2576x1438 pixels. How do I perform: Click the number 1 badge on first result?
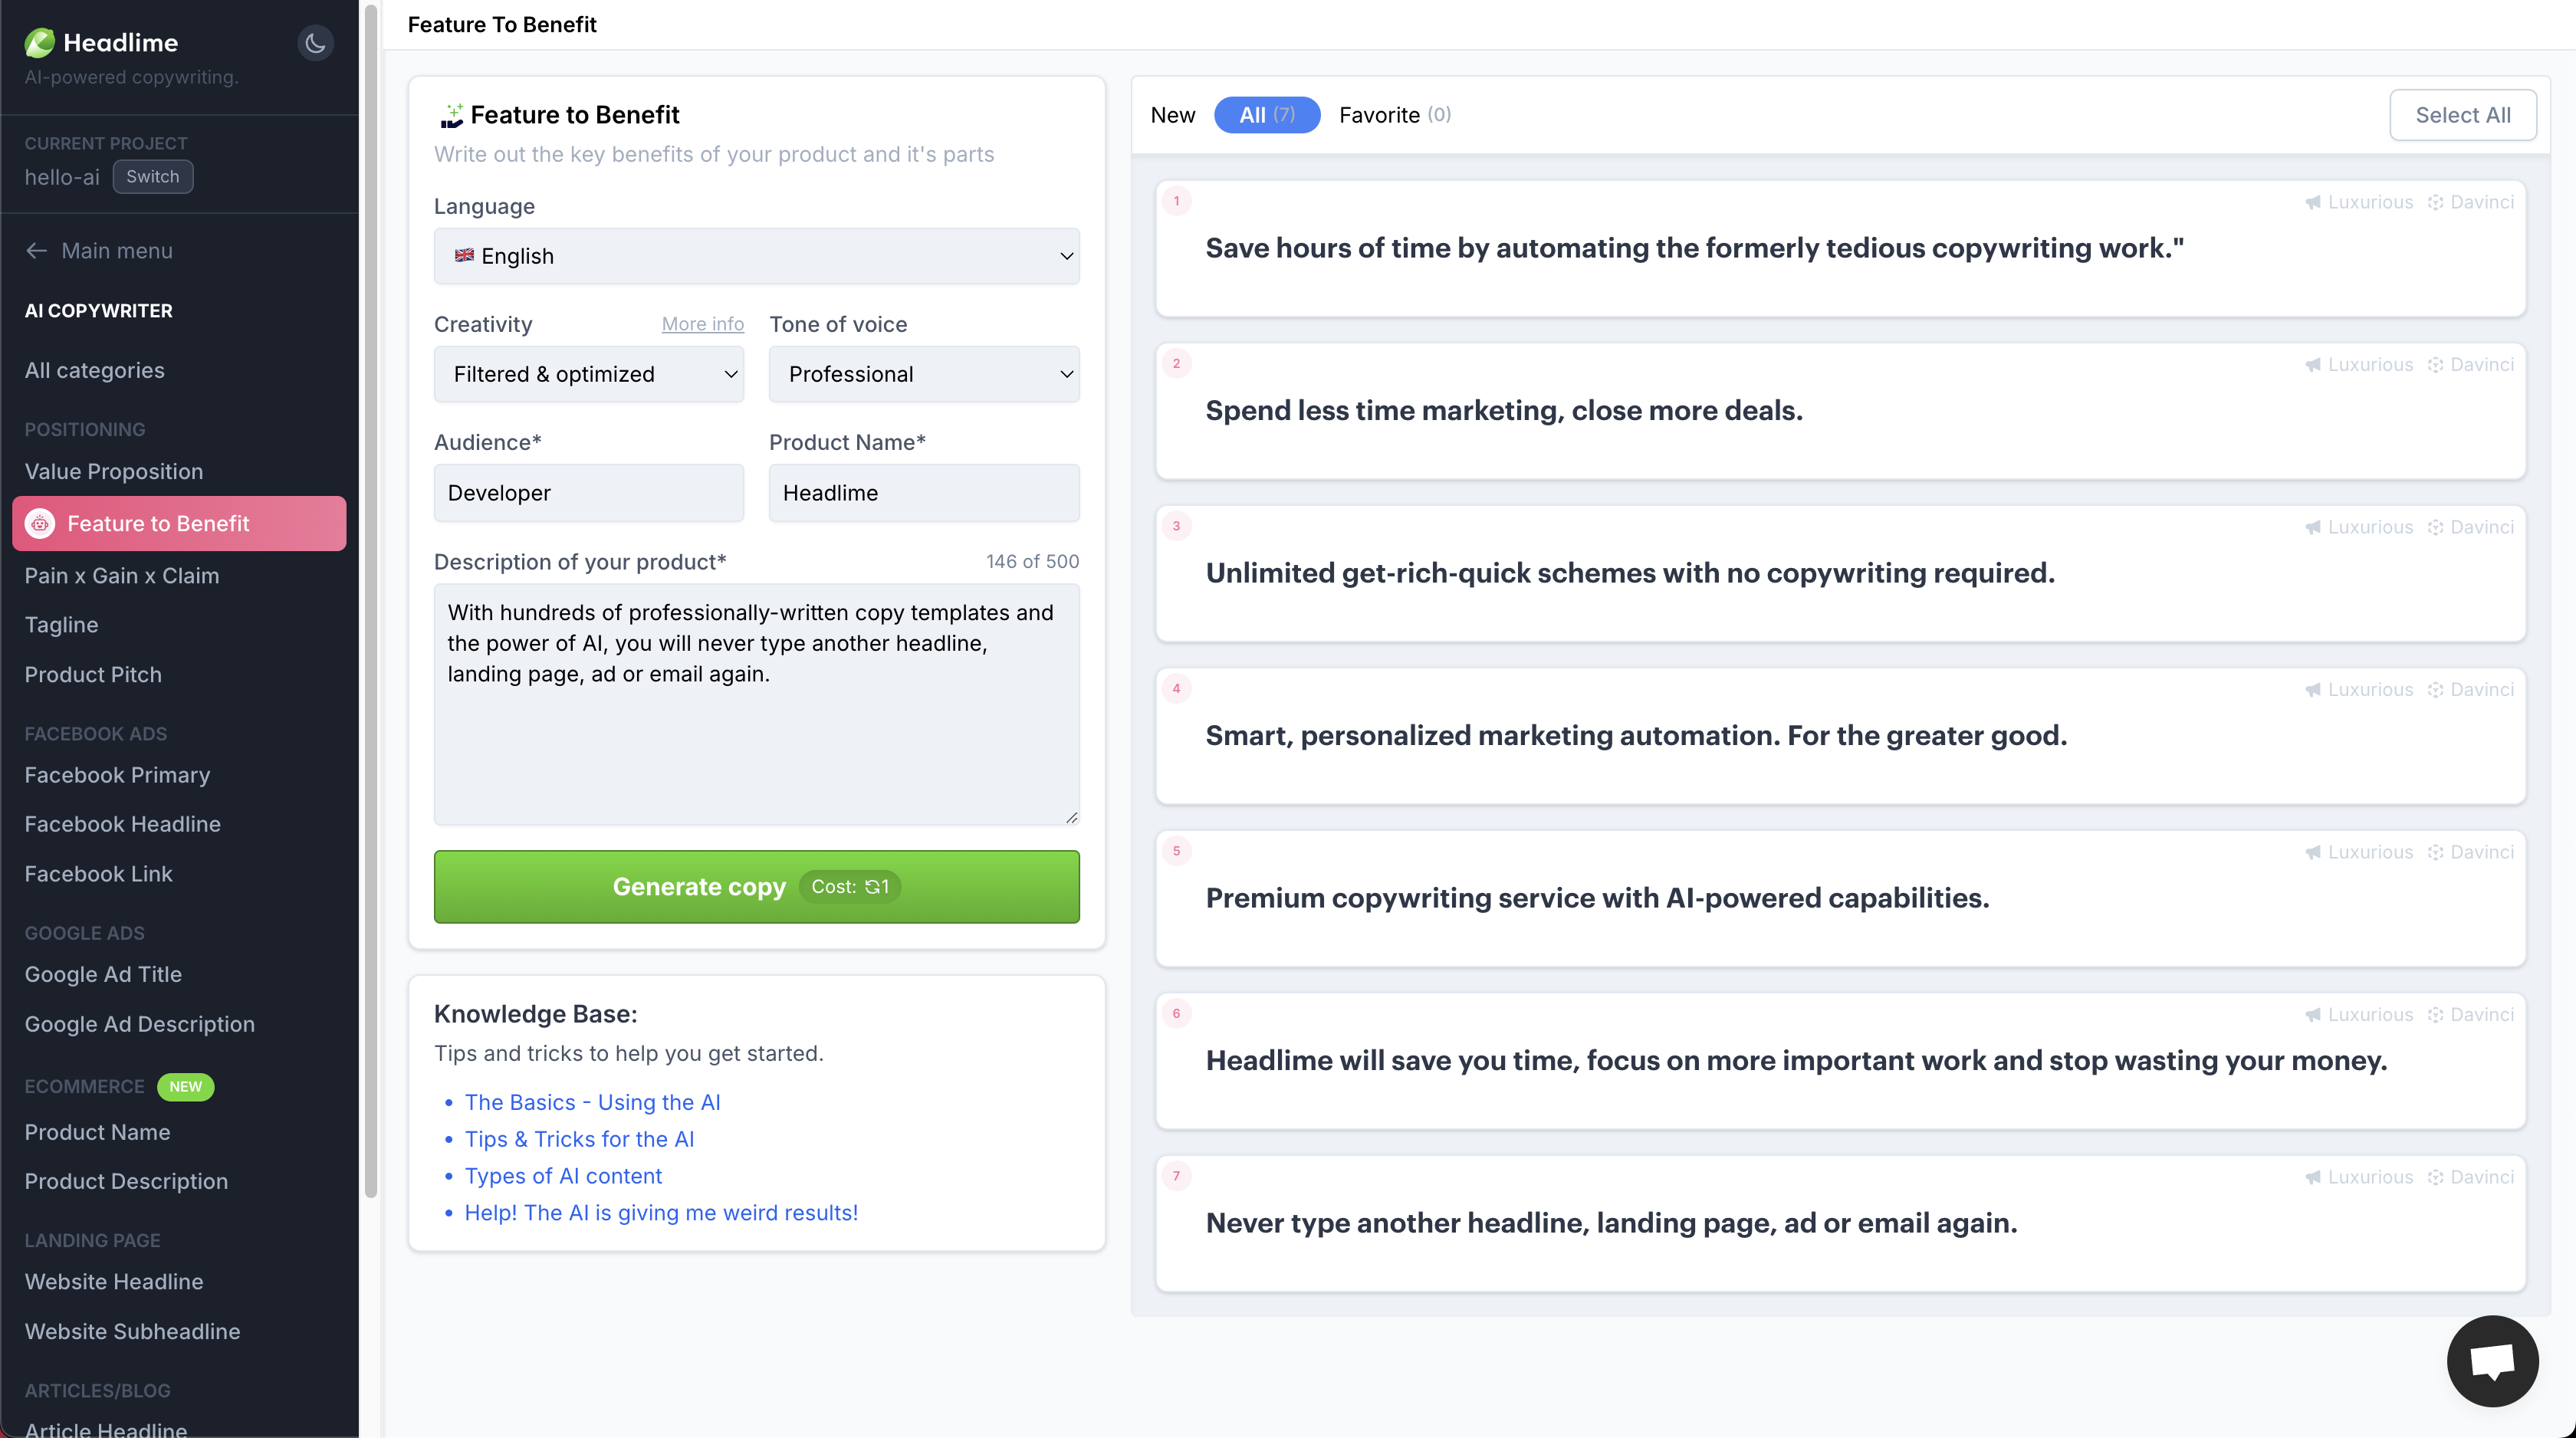[x=1176, y=201]
